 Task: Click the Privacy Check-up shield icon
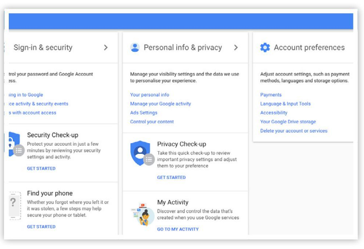140,152
